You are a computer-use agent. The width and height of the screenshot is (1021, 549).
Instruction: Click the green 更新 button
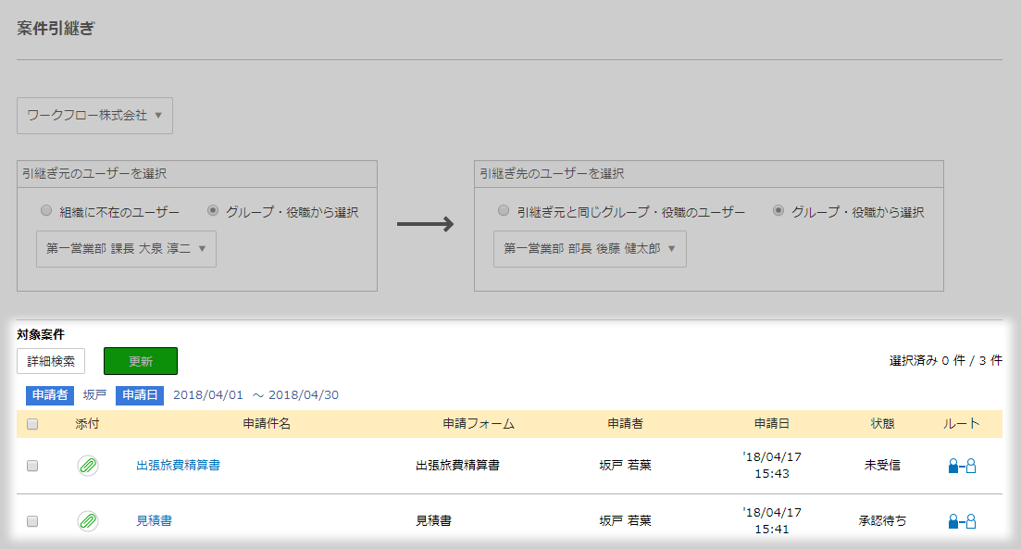point(141,361)
